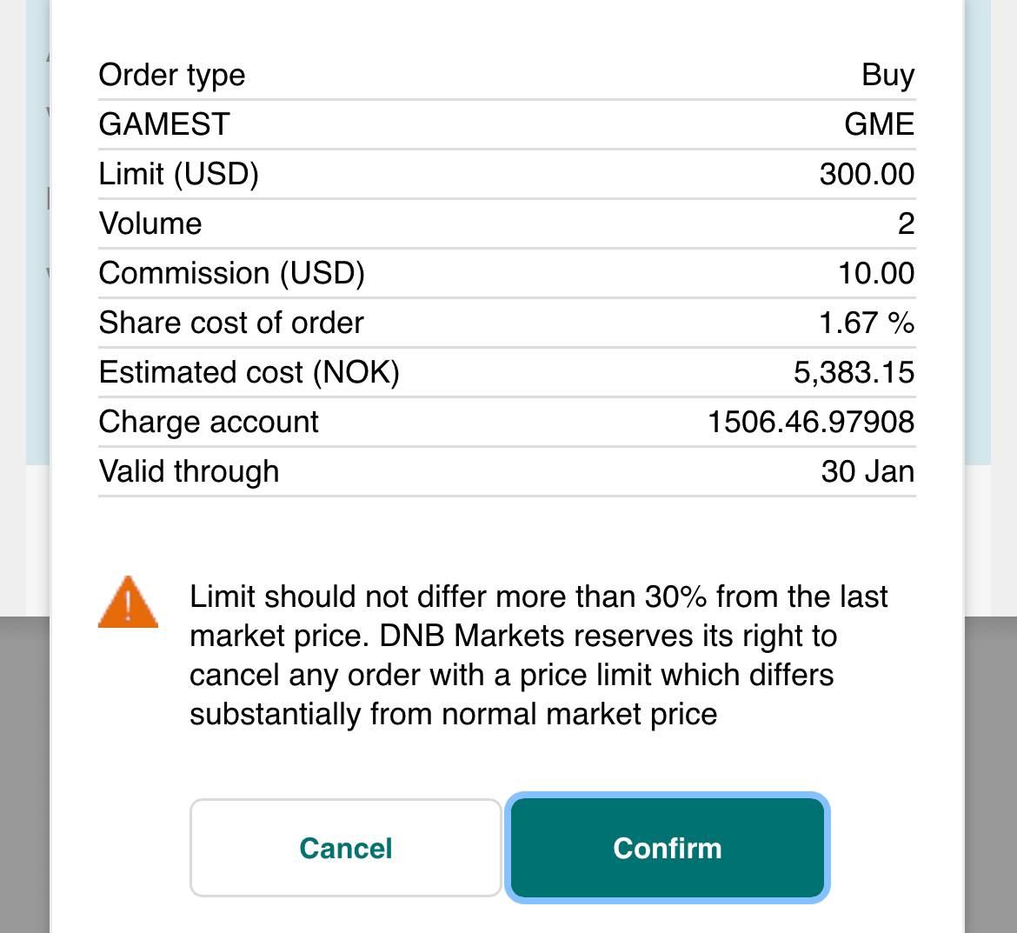The height and width of the screenshot is (933, 1017).
Task: Click the volume value 2
Action: pos(906,223)
